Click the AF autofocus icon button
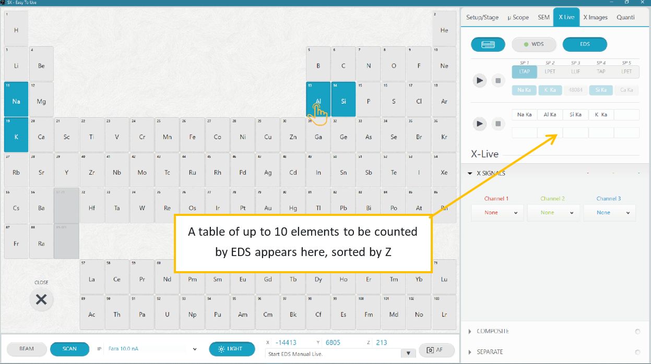Screen dimensions: 651x364 (436, 349)
